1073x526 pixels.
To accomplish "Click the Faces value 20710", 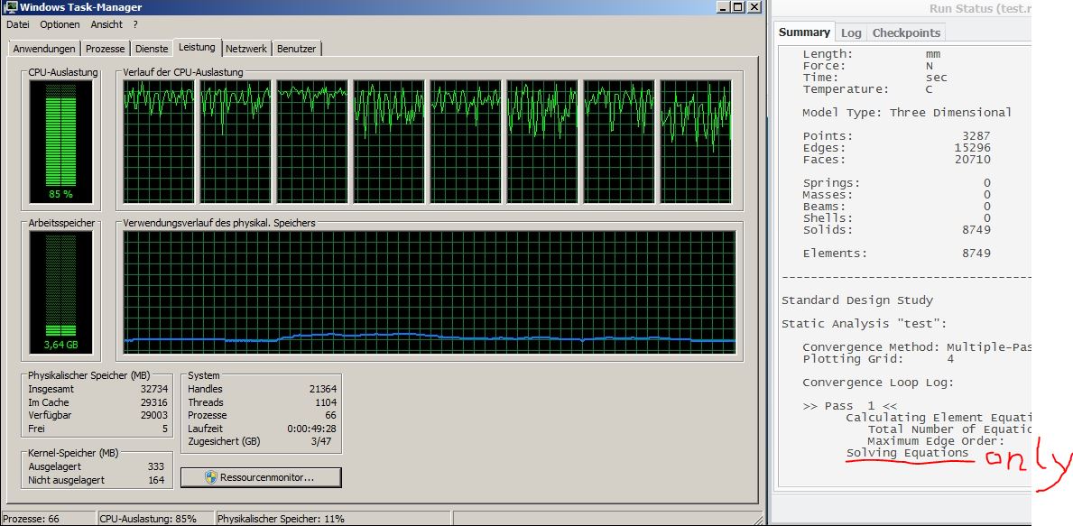I will click(972, 160).
